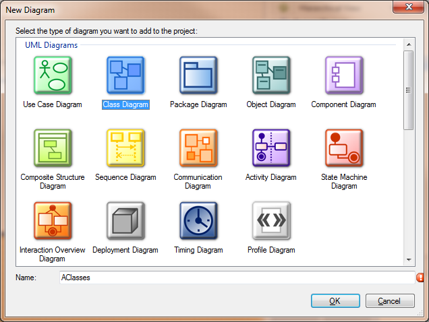The width and height of the screenshot is (429, 322).
Task: Click the 'Use Case Diagram' label
Action: [x=53, y=104]
